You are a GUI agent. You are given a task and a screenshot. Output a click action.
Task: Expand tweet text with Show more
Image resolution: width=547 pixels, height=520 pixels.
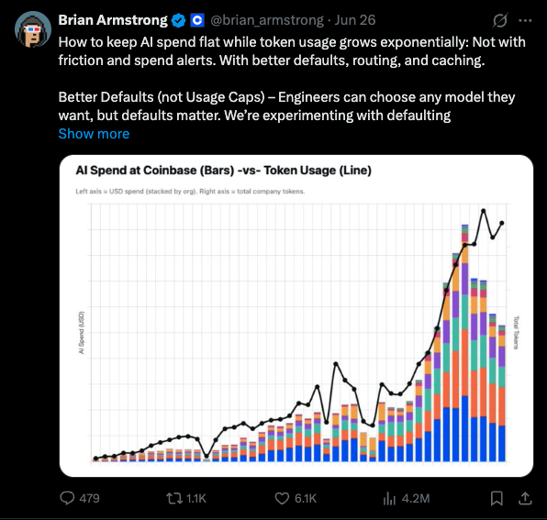(94, 134)
